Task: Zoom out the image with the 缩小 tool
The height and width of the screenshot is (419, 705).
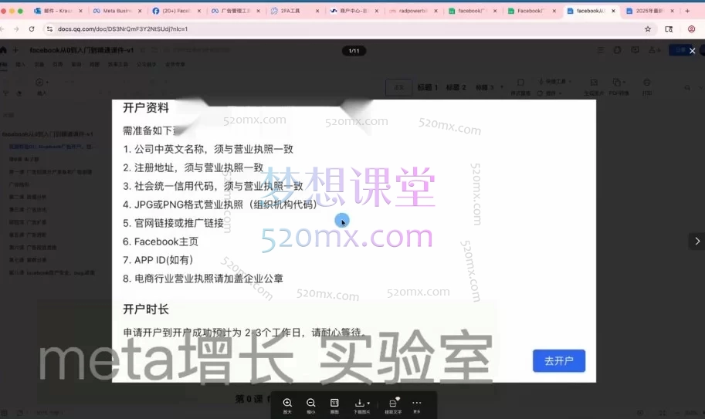Action: click(x=310, y=405)
